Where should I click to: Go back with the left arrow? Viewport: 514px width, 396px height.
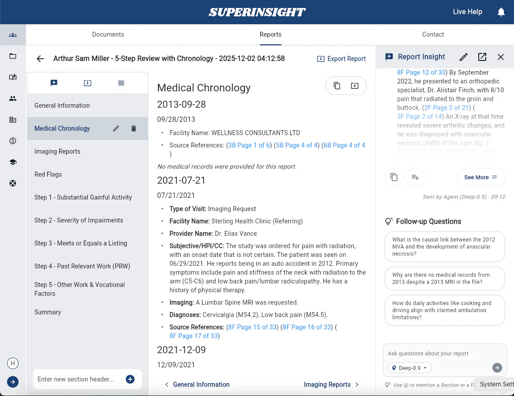point(40,59)
